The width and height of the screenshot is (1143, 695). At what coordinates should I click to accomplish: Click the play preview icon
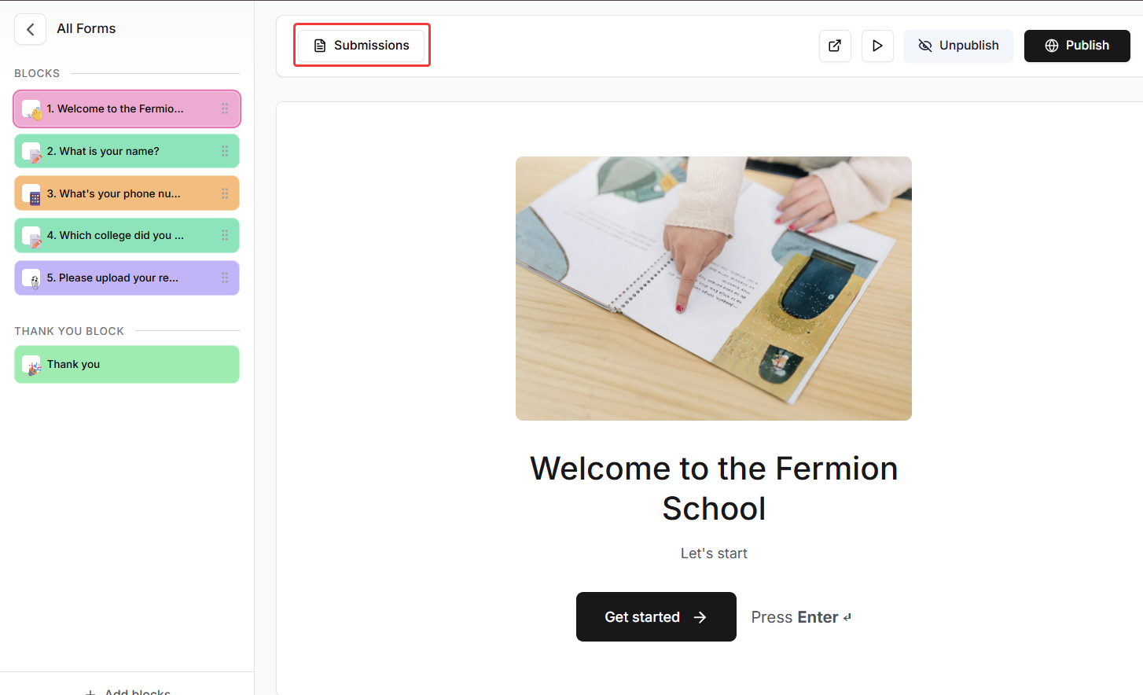coord(877,46)
